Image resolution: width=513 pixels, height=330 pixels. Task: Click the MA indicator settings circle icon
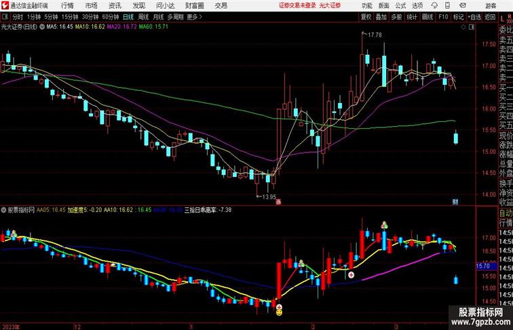click(42, 27)
